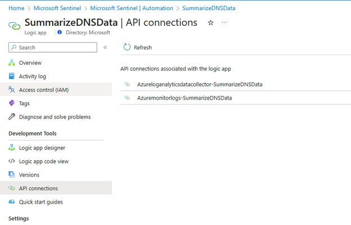Viewport: 351px width, 225px height.
Task: Click the Logic app logo icon
Action: (15, 25)
